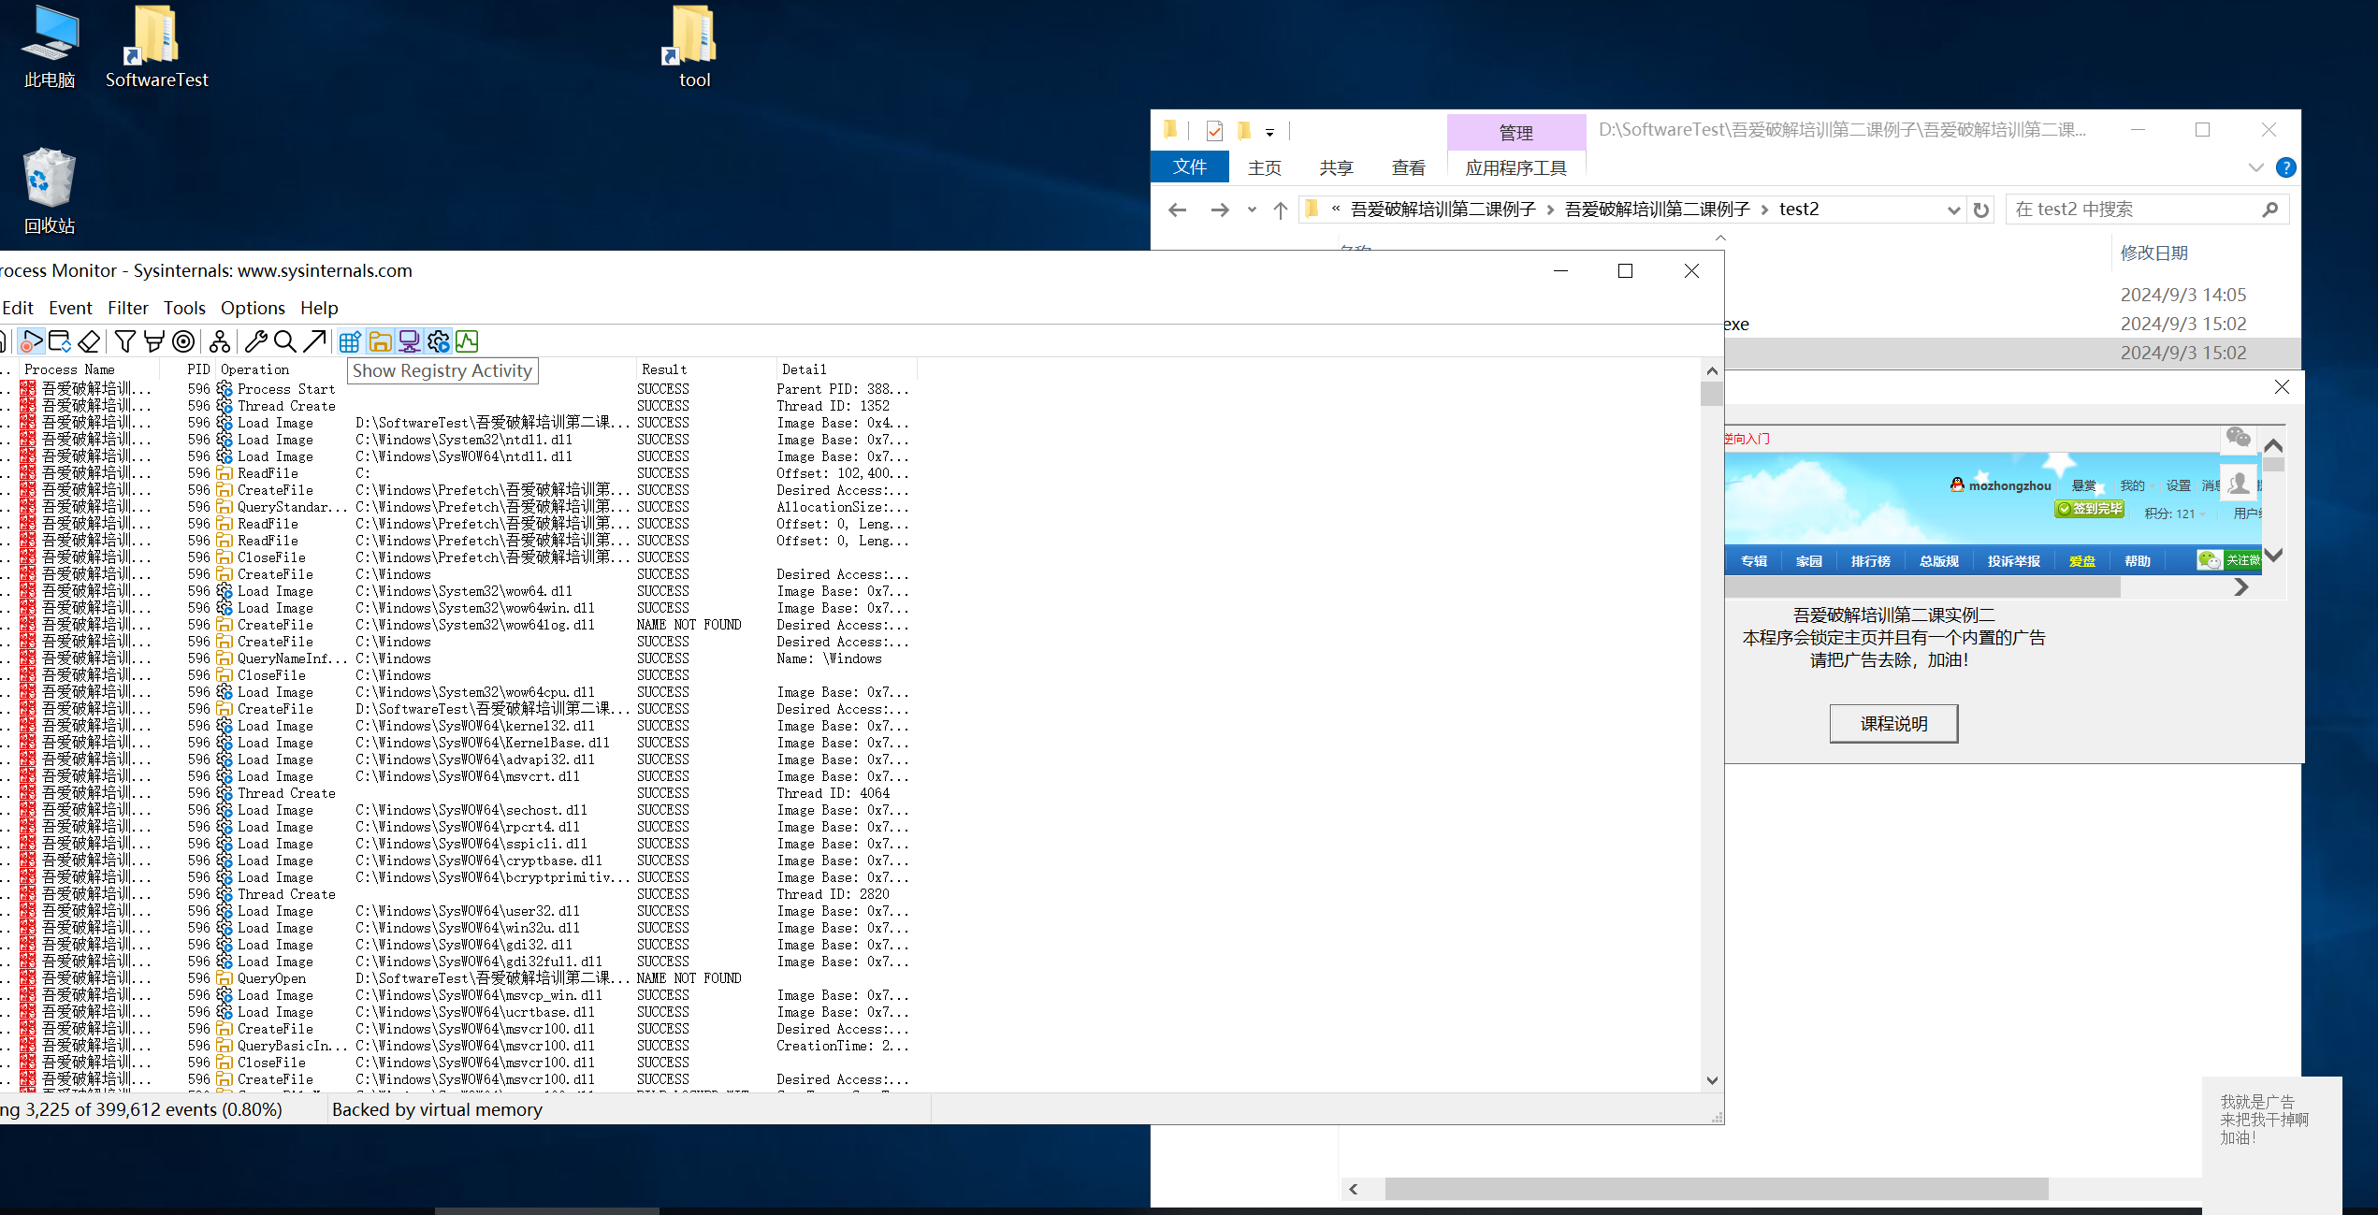Image resolution: width=2378 pixels, height=1215 pixels.
Task: Open the 文件 tab in File Explorer
Action: [1190, 166]
